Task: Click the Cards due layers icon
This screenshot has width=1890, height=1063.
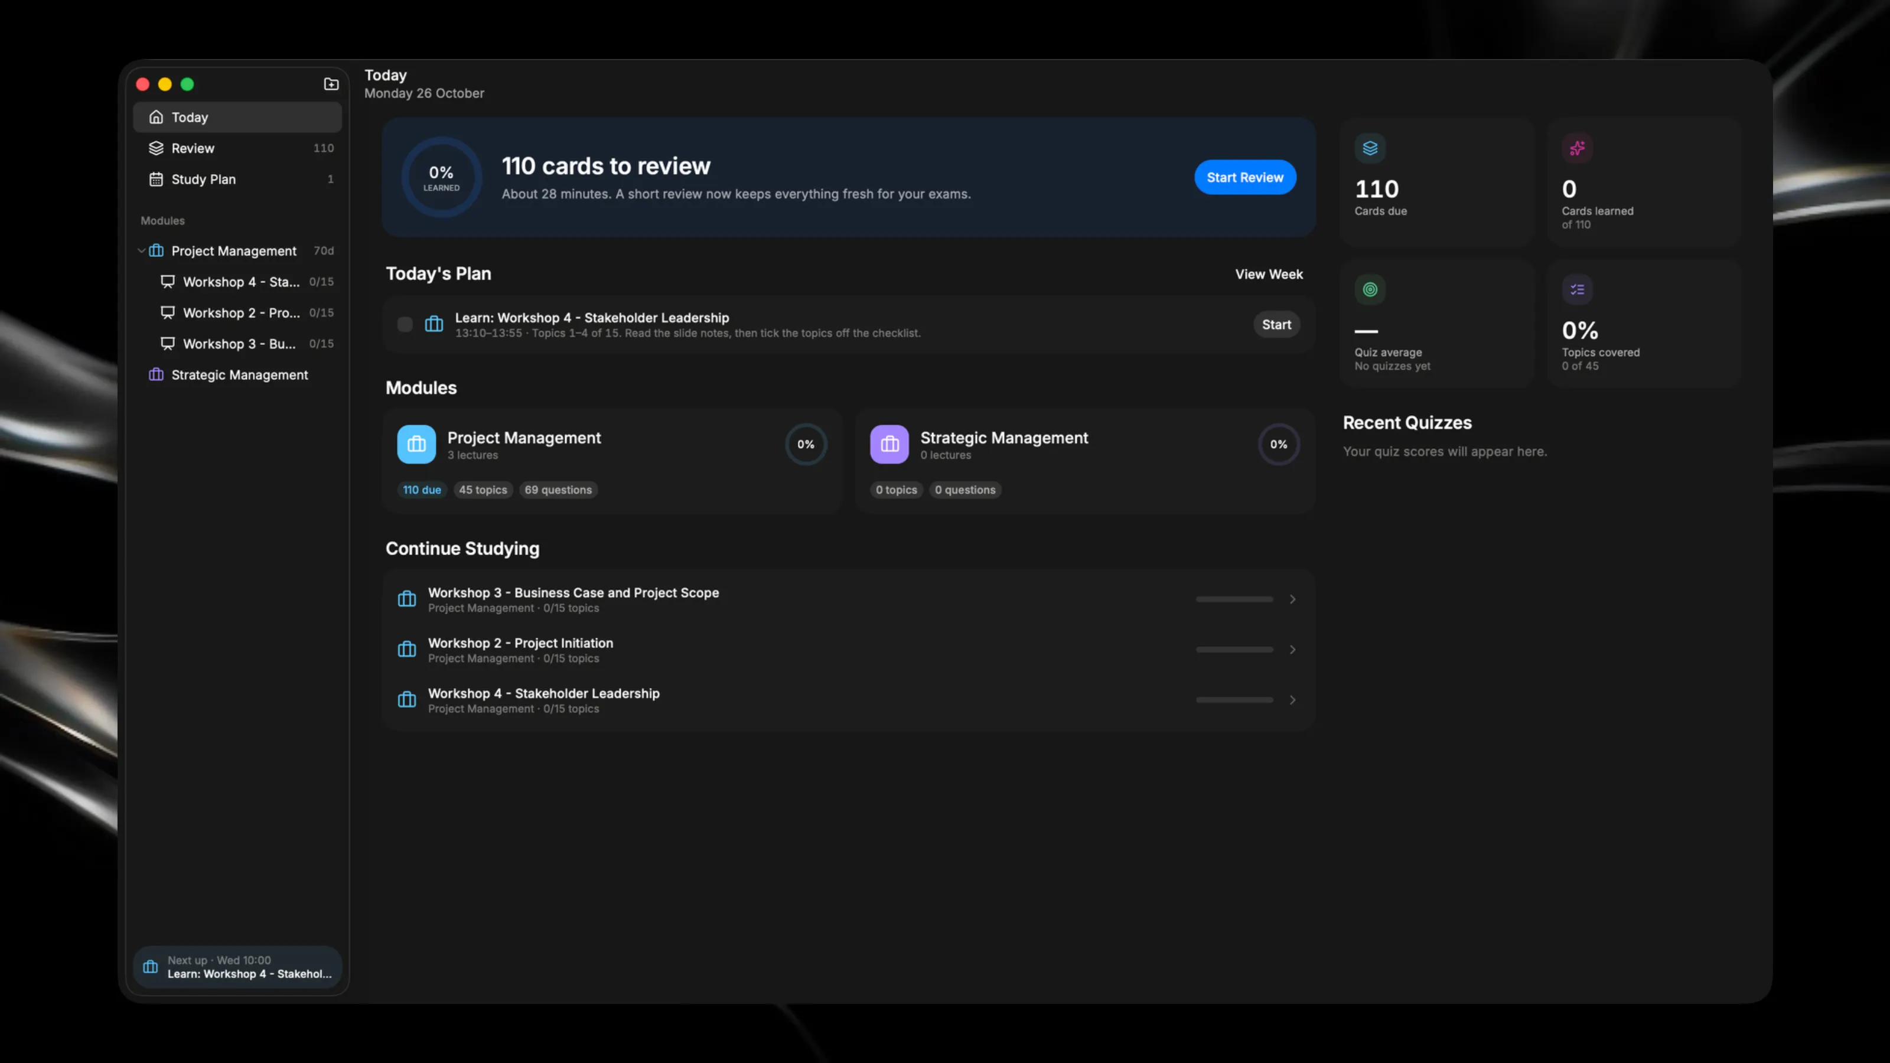Action: (x=1370, y=148)
